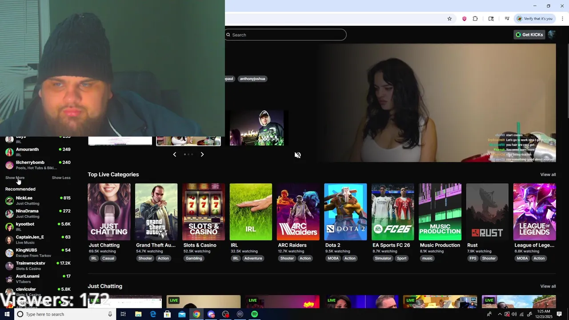Open File Explorer from the taskbar
Screen dimensions: 569x320
click(138, 314)
